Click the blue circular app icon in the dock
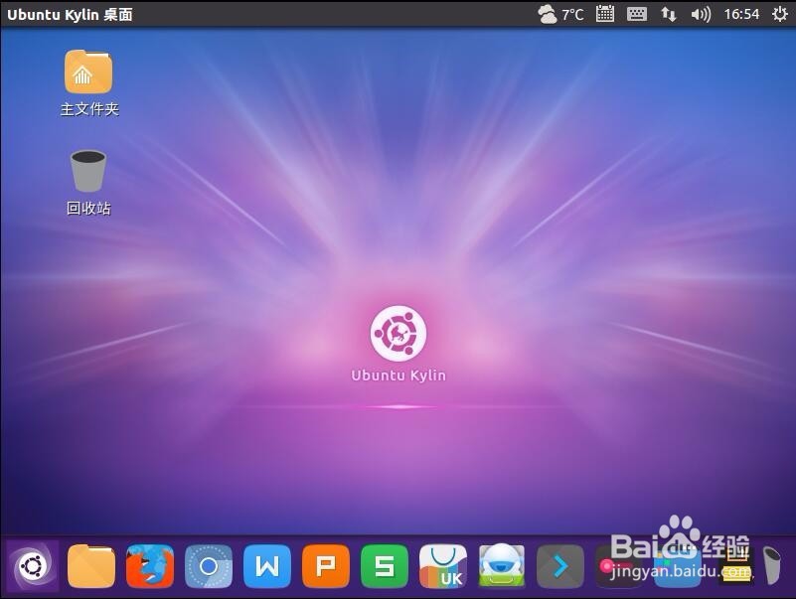The width and height of the screenshot is (796, 599). click(x=209, y=564)
